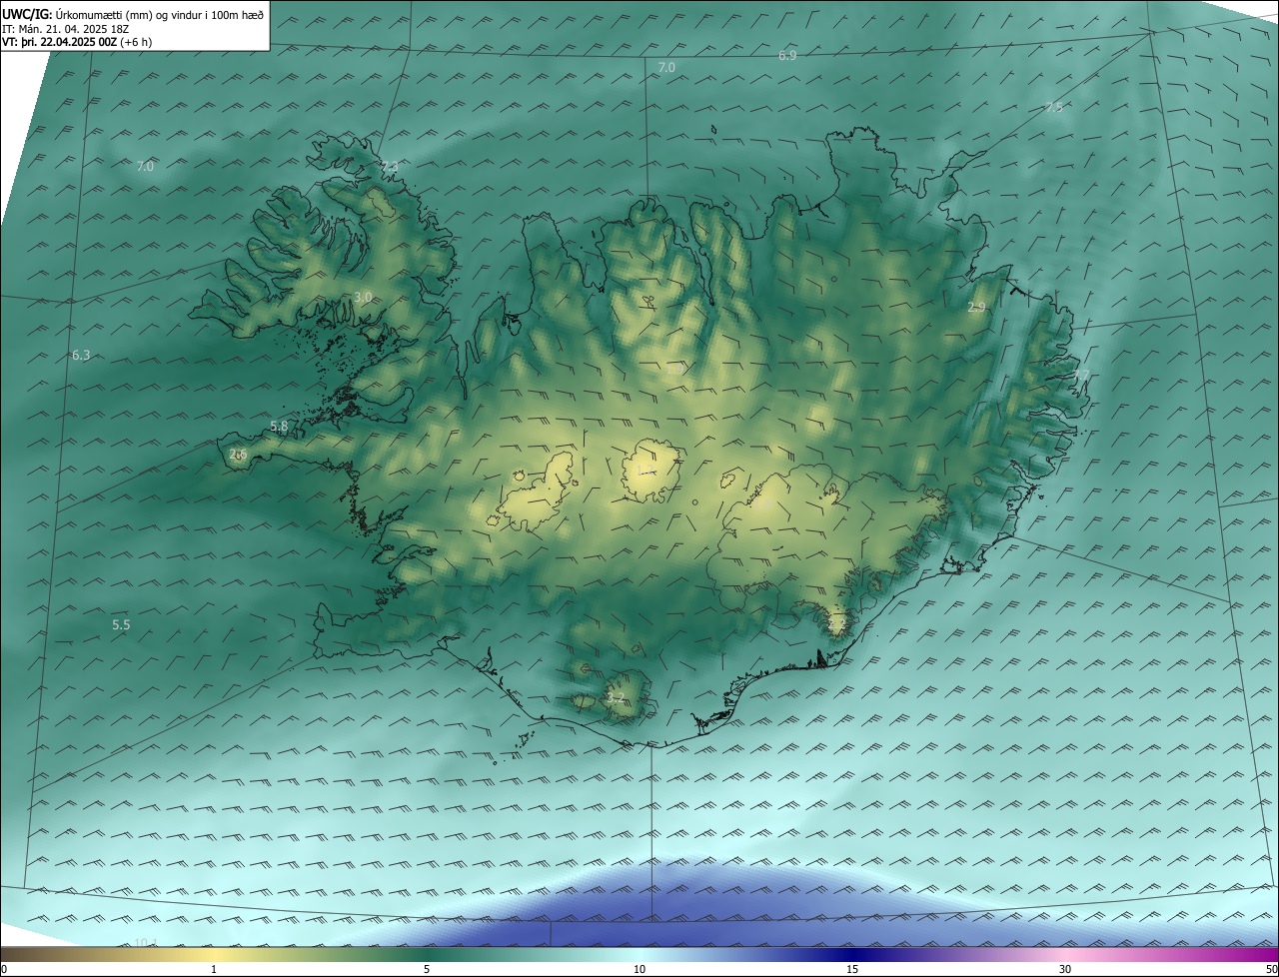
Task: Click the 7.5 value label over the sea
Action: [x=1054, y=107]
